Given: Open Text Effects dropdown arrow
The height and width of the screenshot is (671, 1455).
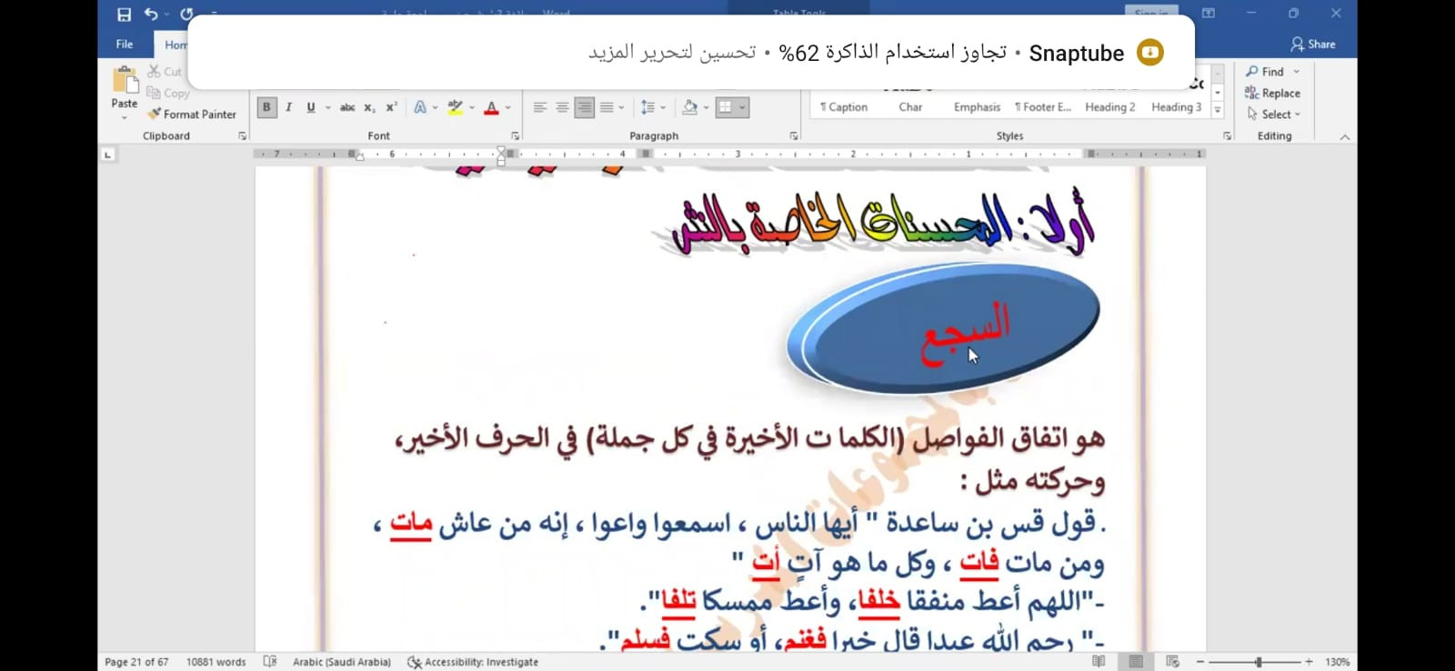Looking at the screenshot, I should 436,107.
